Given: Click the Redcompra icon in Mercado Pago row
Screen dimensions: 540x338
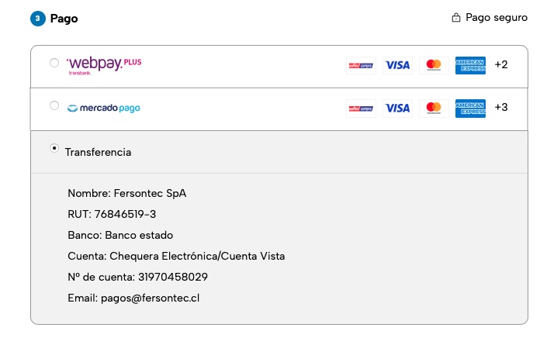Looking at the screenshot, I should tap(361, 108).
